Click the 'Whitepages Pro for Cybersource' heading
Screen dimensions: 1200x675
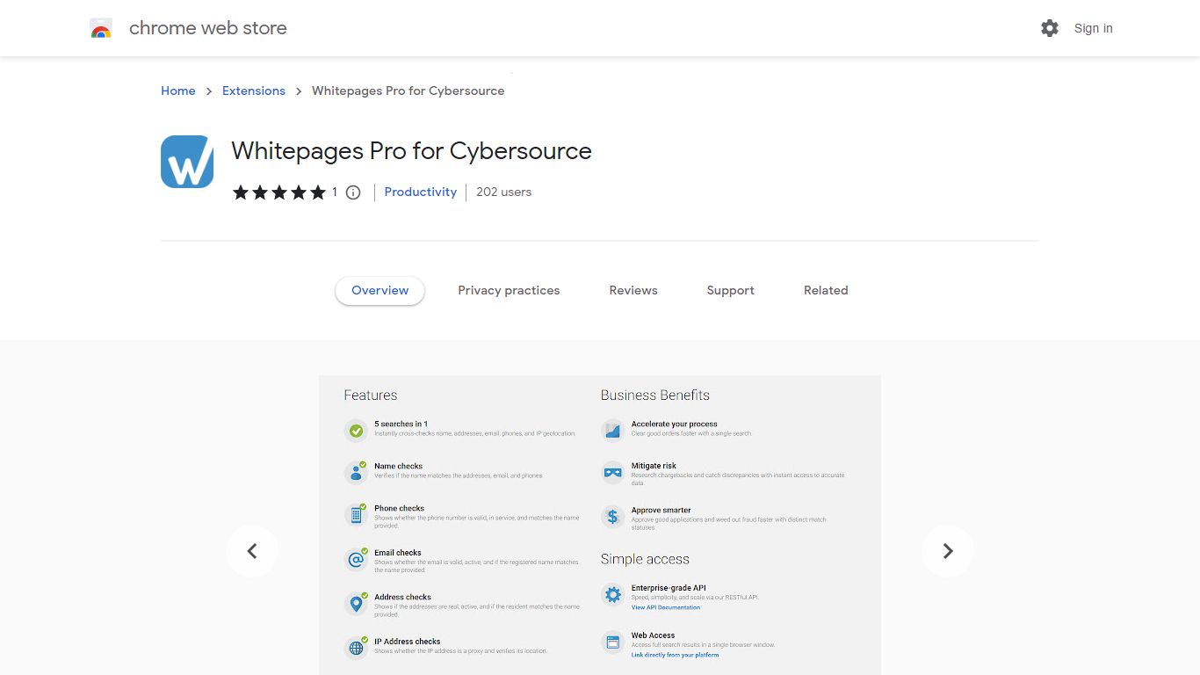(x=411, y=151)
